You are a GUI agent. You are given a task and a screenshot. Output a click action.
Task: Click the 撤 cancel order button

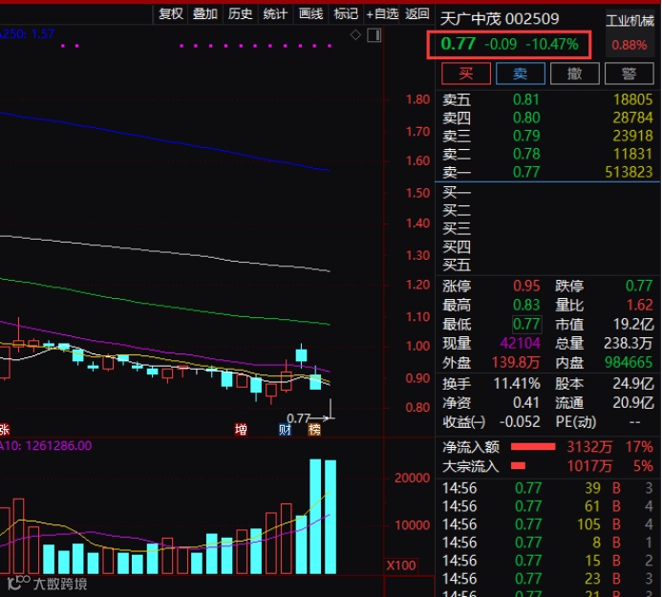click(575, 74)
